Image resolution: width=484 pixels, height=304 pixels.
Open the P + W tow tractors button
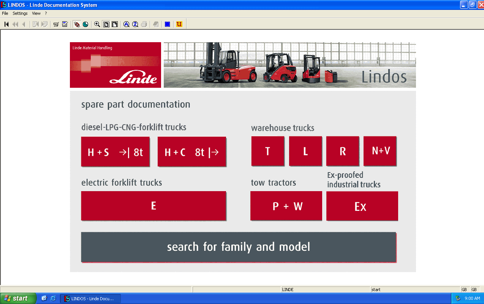tap(286, 206)
